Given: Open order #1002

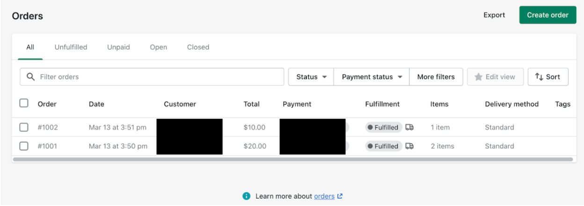Looking at the screenshot, I should point(48,127).
